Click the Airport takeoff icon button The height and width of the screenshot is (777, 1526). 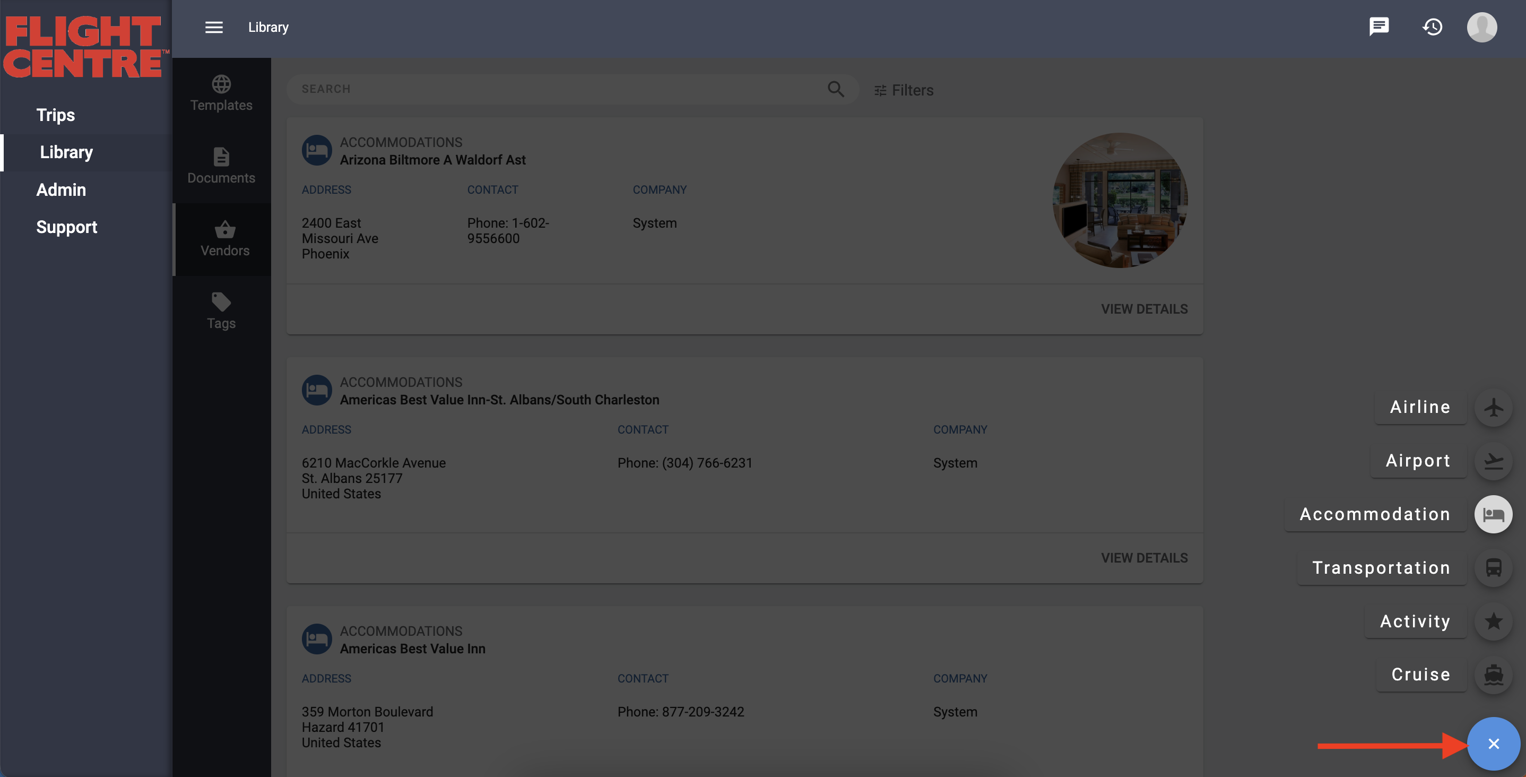1493,461
